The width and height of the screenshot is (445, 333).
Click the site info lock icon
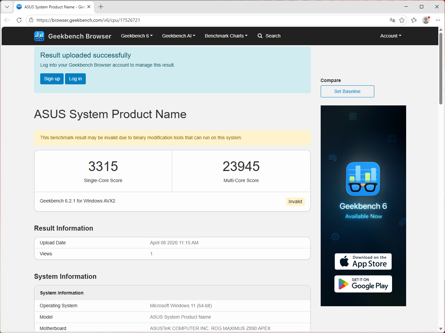coord(31,20)
